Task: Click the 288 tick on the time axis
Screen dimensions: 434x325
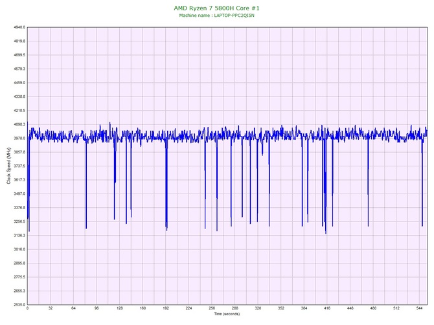Action: [x=235, y=308]
